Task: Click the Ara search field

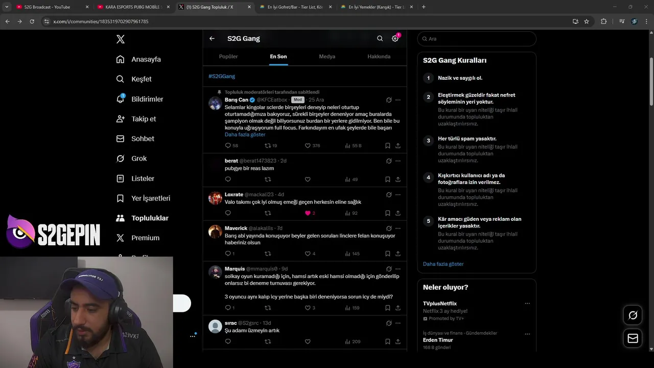Action: 477,39
